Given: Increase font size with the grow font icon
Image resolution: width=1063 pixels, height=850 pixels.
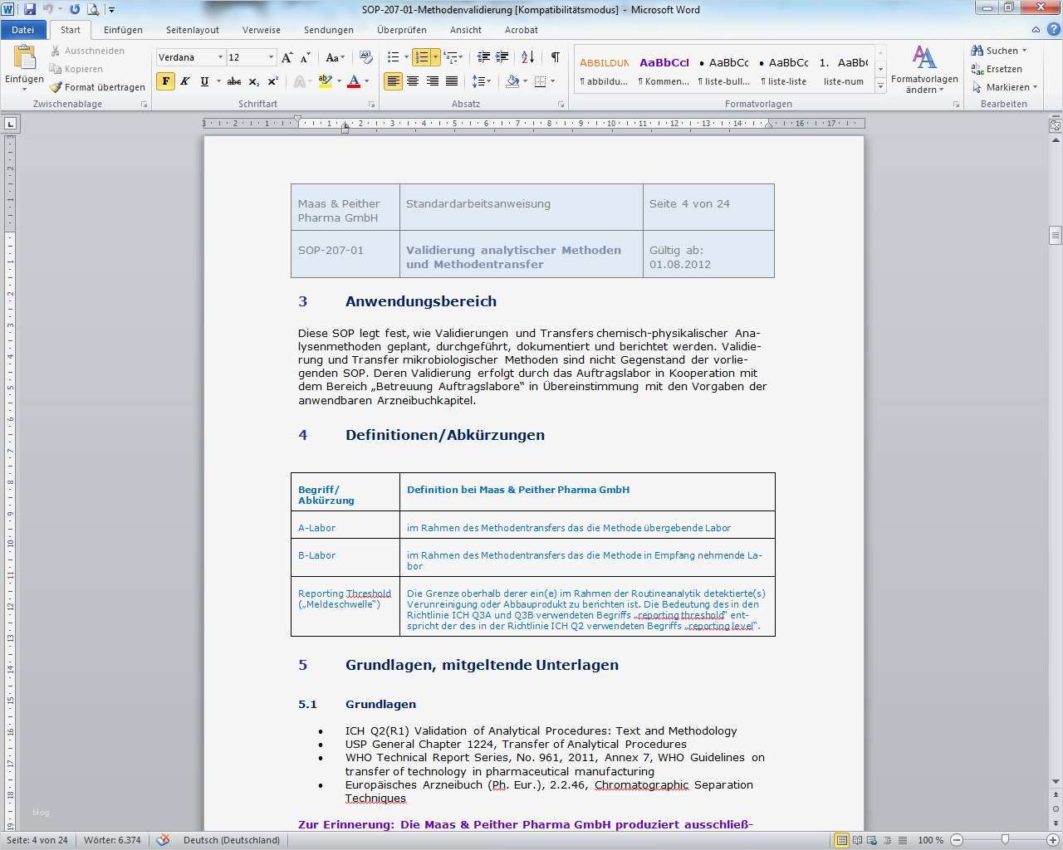Looking at the screenshot, I should (x=287, y=57).
